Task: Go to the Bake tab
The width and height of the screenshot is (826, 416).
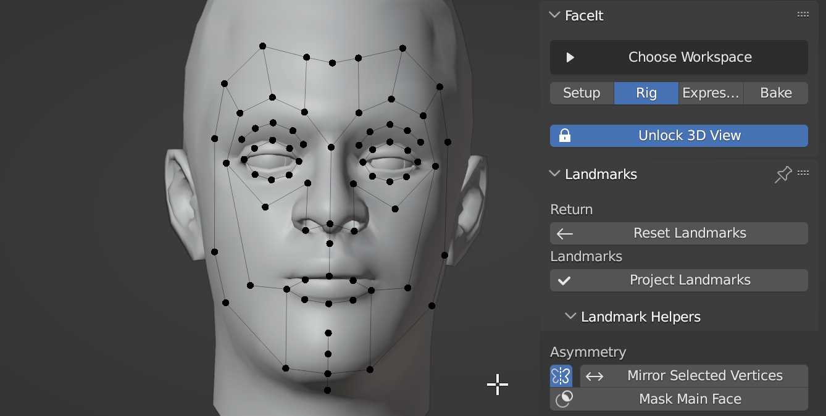Action: pyautogui.click(x=776, y=93)
